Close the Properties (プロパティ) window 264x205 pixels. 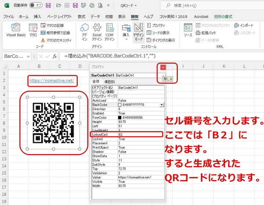(163, 67)
